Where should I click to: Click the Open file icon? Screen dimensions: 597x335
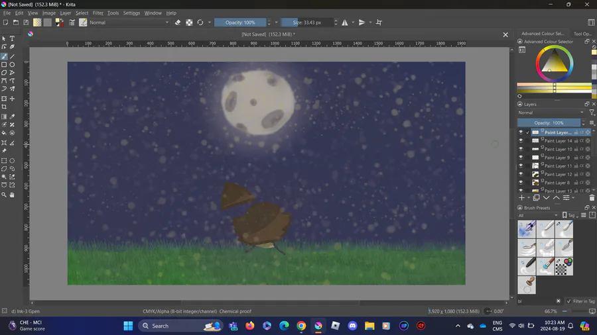[x=16, y=23]
